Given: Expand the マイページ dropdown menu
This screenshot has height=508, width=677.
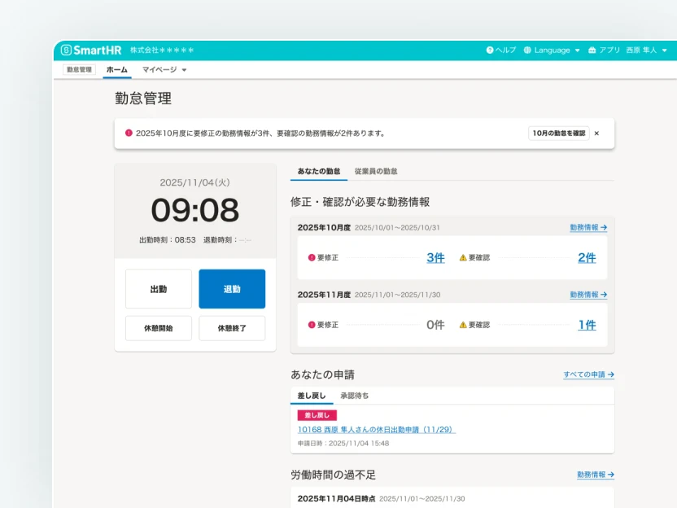Looking at the screenshot, I should [164, 70].
